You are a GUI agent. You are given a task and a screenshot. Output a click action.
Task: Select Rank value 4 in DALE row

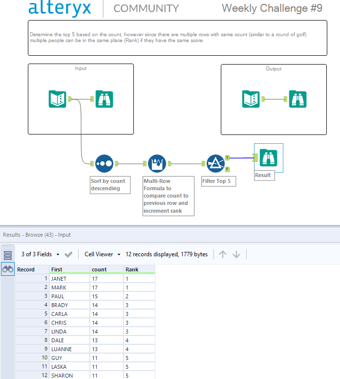pos(139,340)
